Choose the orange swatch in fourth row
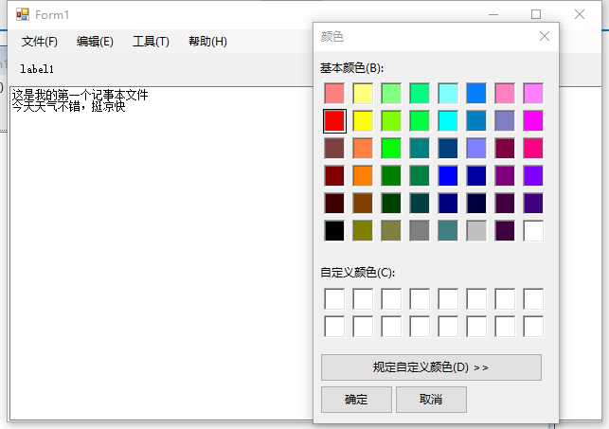Viewport: 609px width, 429px height. pyautogui.click(x=363, y=176)
